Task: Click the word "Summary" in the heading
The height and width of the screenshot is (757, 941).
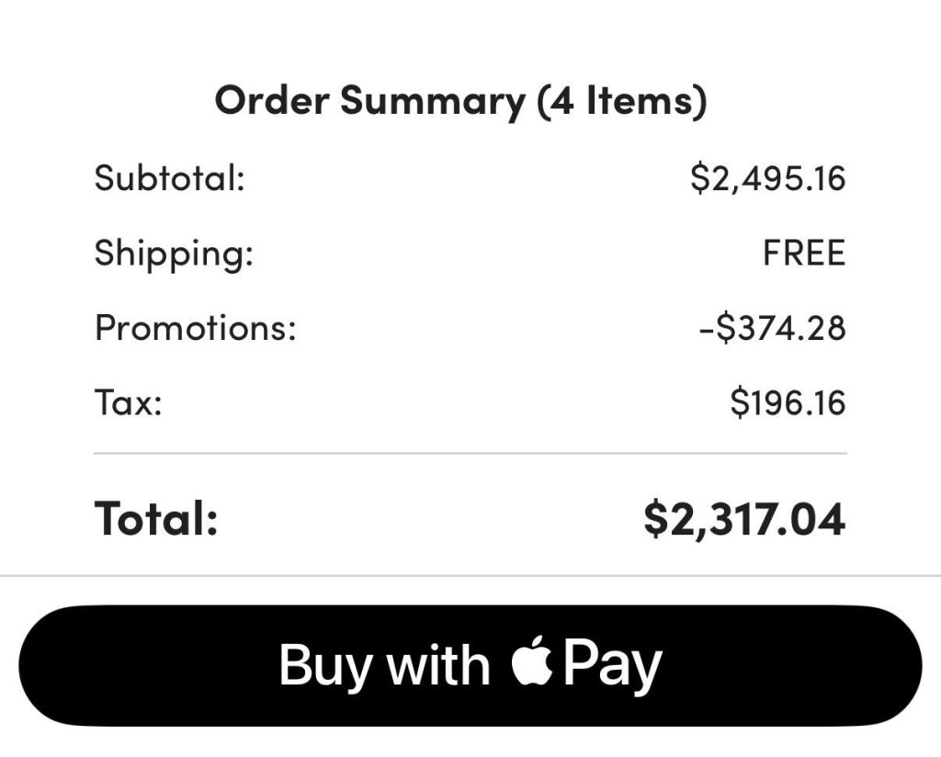Action: pos(431,101)
